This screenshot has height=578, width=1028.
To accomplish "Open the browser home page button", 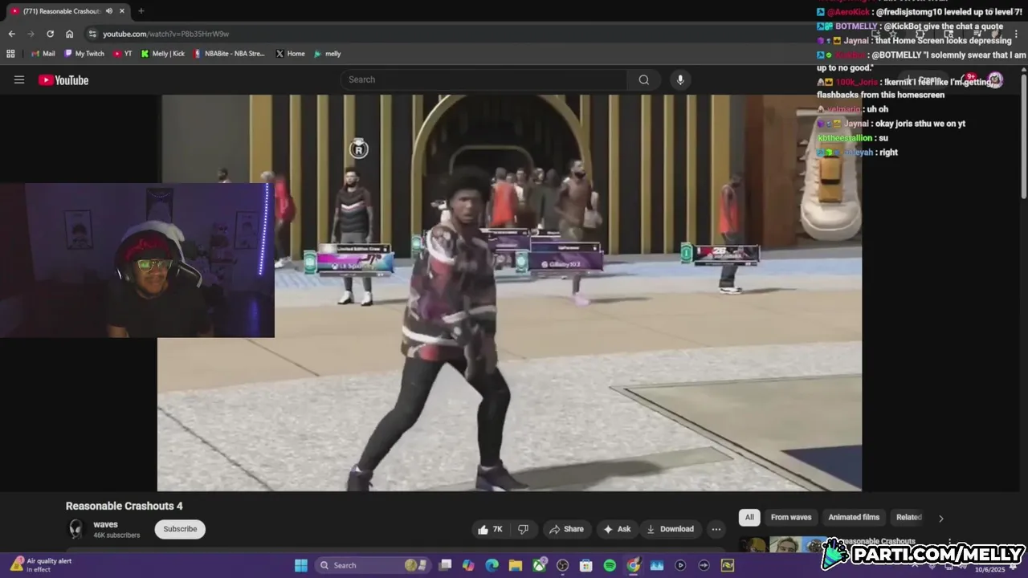I will (70, 34).
